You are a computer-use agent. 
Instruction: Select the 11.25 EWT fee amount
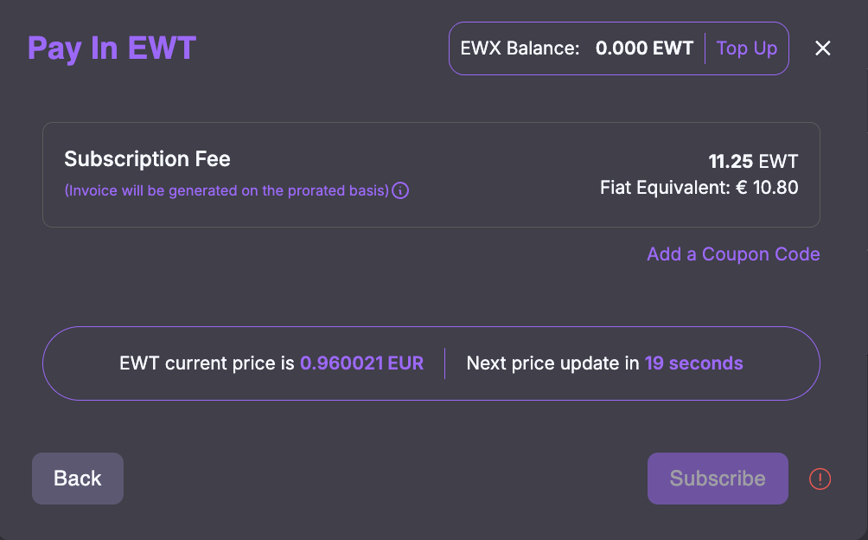tap(753, 161)
